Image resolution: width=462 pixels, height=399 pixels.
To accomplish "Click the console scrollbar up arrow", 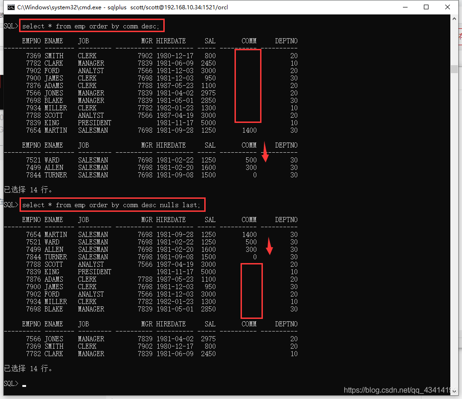I will (x=454, y=19).
